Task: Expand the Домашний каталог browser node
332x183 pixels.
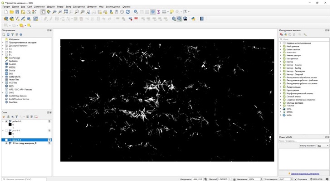Action: [3, 45]
